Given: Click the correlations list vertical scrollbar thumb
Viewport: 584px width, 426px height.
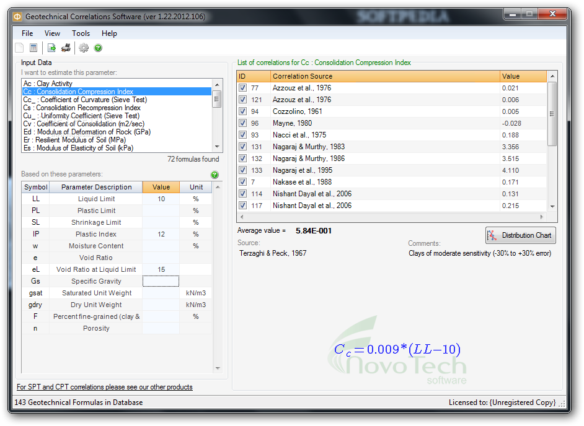Looking at the screenshot, I should (552, 114).
